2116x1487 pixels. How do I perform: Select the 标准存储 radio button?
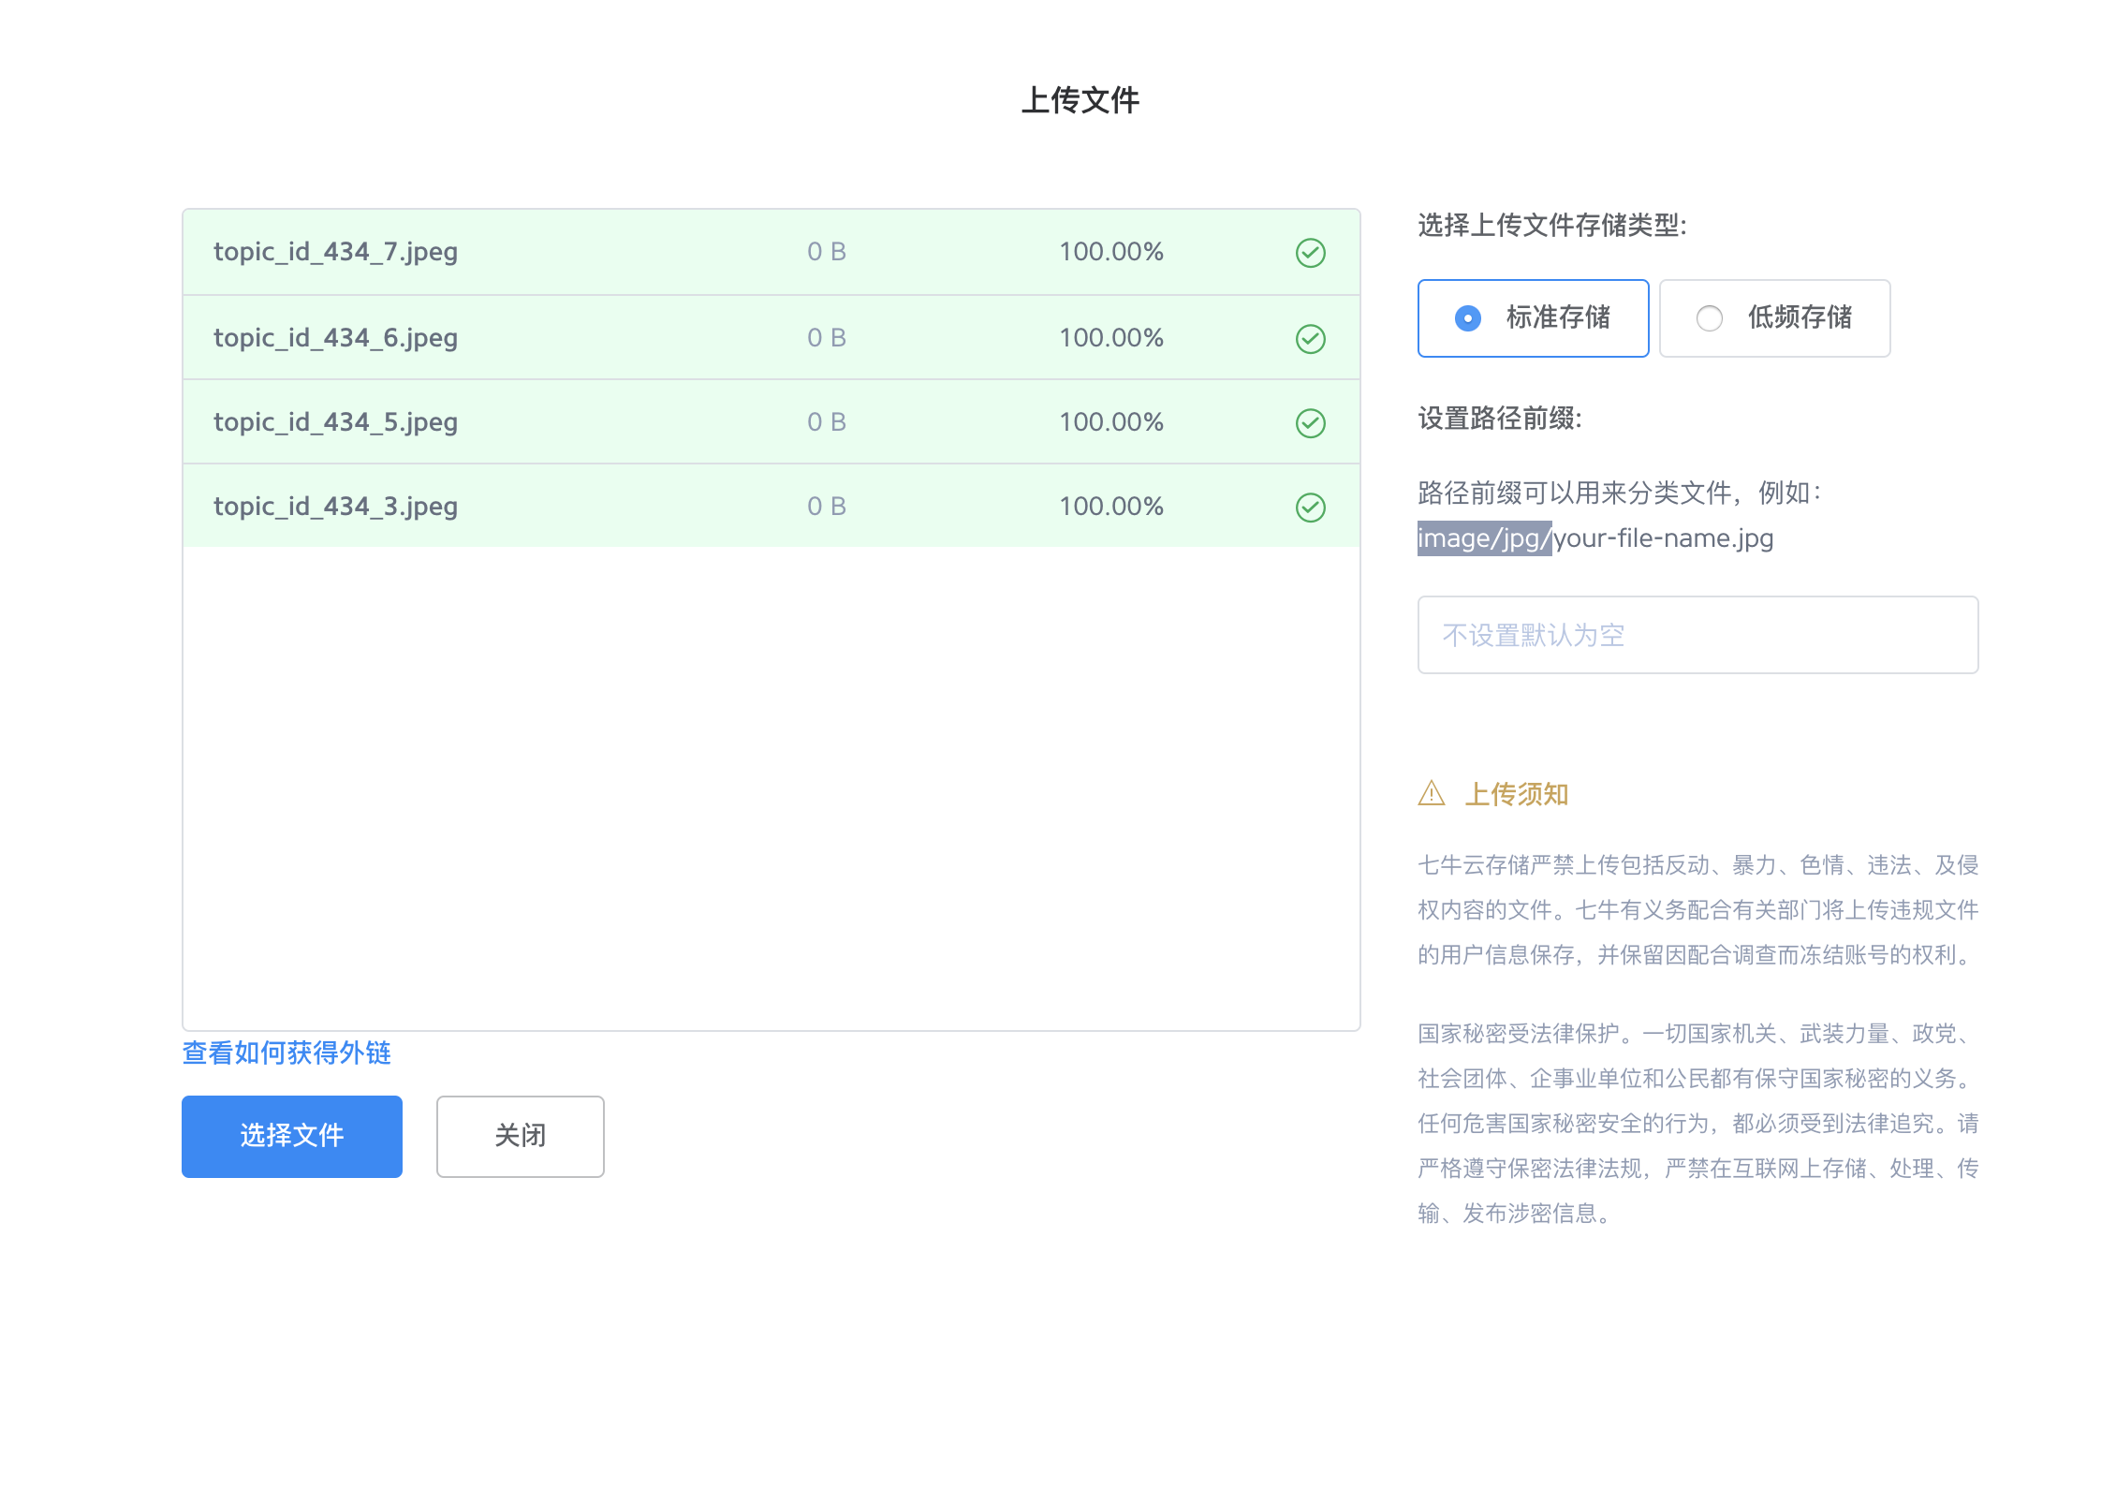tap(1467, 318)
